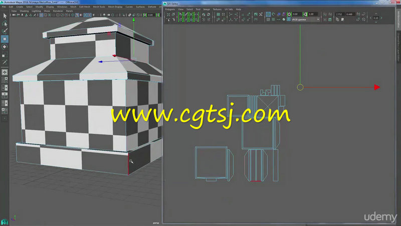Image resolution: width=401 pixels, height=226 pixels.
Task: Open the Renderer panel menu
Action: 58,11
